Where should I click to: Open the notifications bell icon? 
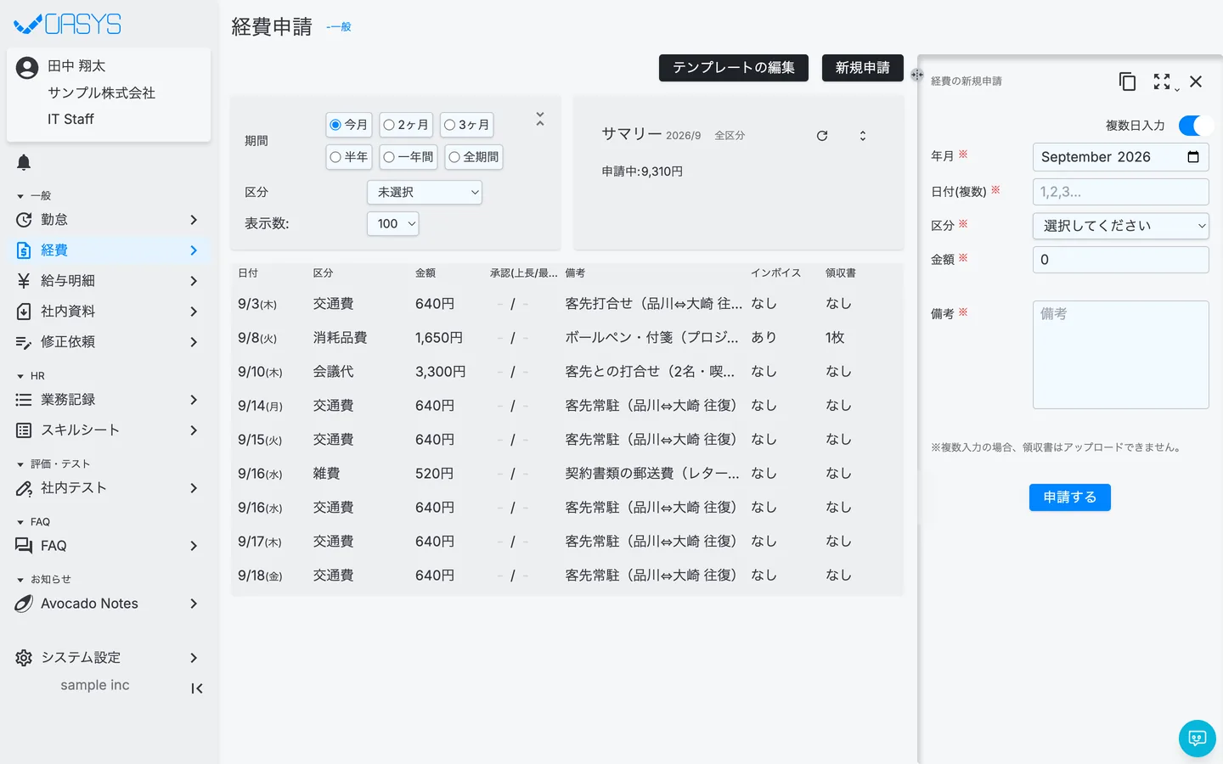coord(24,162)
